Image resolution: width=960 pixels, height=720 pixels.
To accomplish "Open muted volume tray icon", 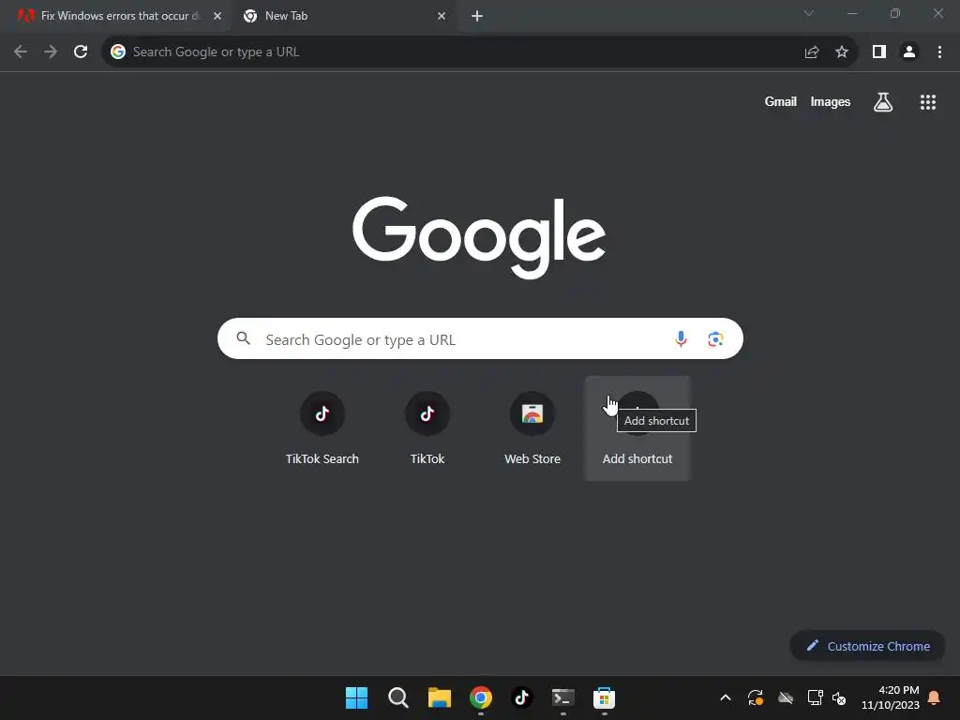I will click(x=839, y=697).
